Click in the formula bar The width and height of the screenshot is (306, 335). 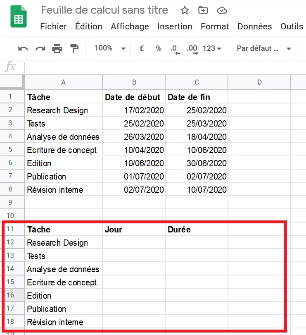click(x=165, y=67)
